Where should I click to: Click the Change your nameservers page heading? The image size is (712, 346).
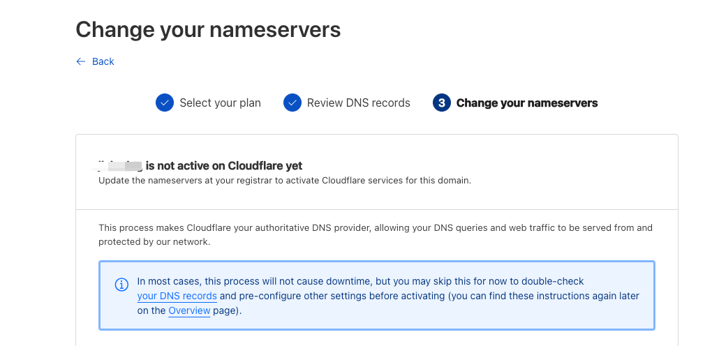tap(208, 29)
